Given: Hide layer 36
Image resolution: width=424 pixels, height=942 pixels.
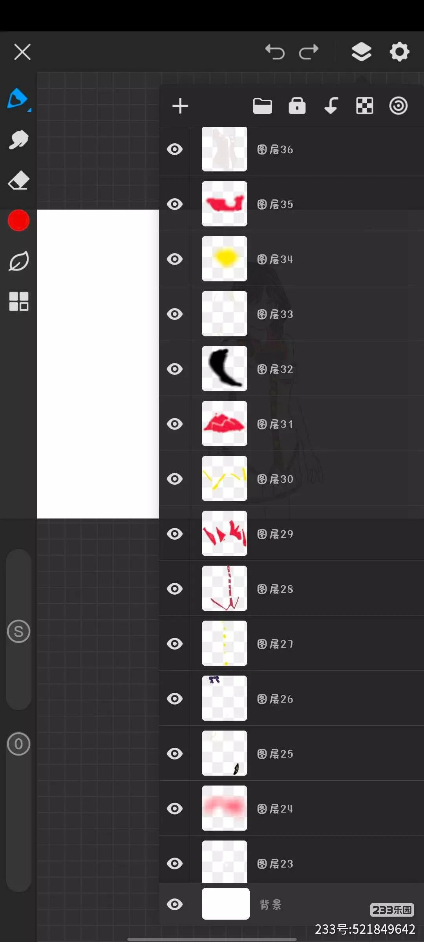Looking at the screenshot, I should click(x=175, y=149).
